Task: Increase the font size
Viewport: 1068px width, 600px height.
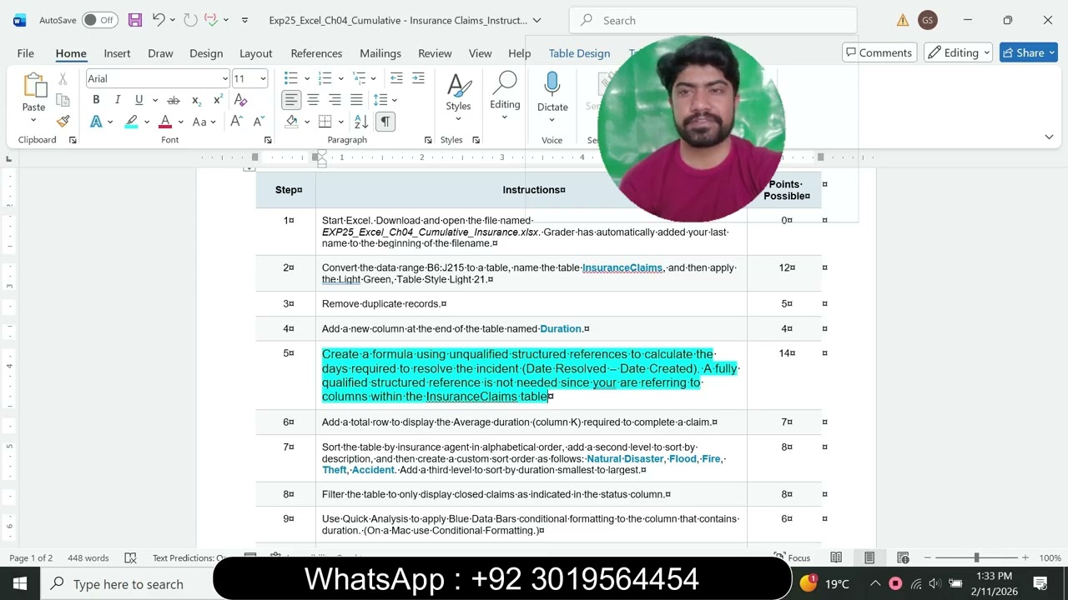Action: pyautogui.click(x=236, y=122)
